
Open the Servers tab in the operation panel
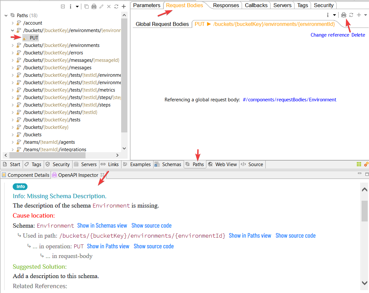(x=283, y=5)
